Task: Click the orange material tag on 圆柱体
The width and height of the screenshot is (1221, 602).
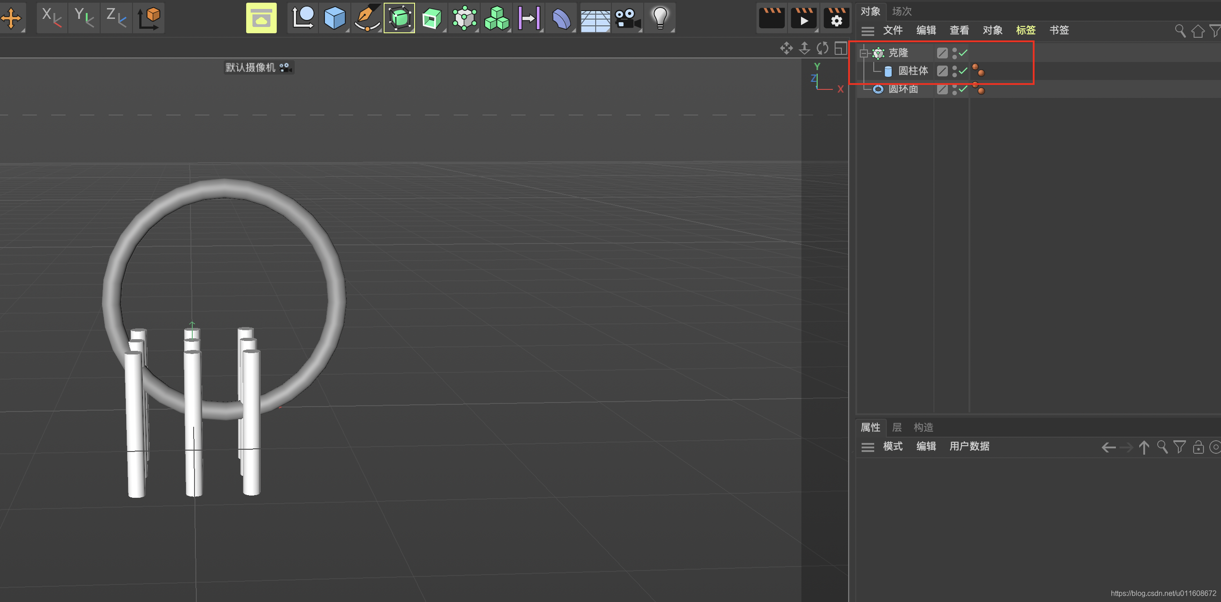Action: [978, 71]
